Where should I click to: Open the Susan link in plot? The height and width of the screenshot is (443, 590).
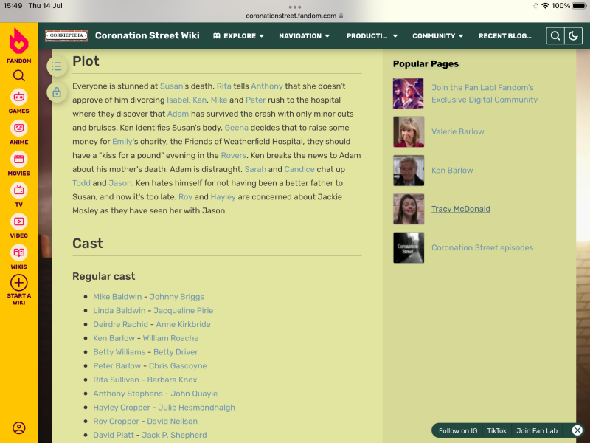coord(171,86)
